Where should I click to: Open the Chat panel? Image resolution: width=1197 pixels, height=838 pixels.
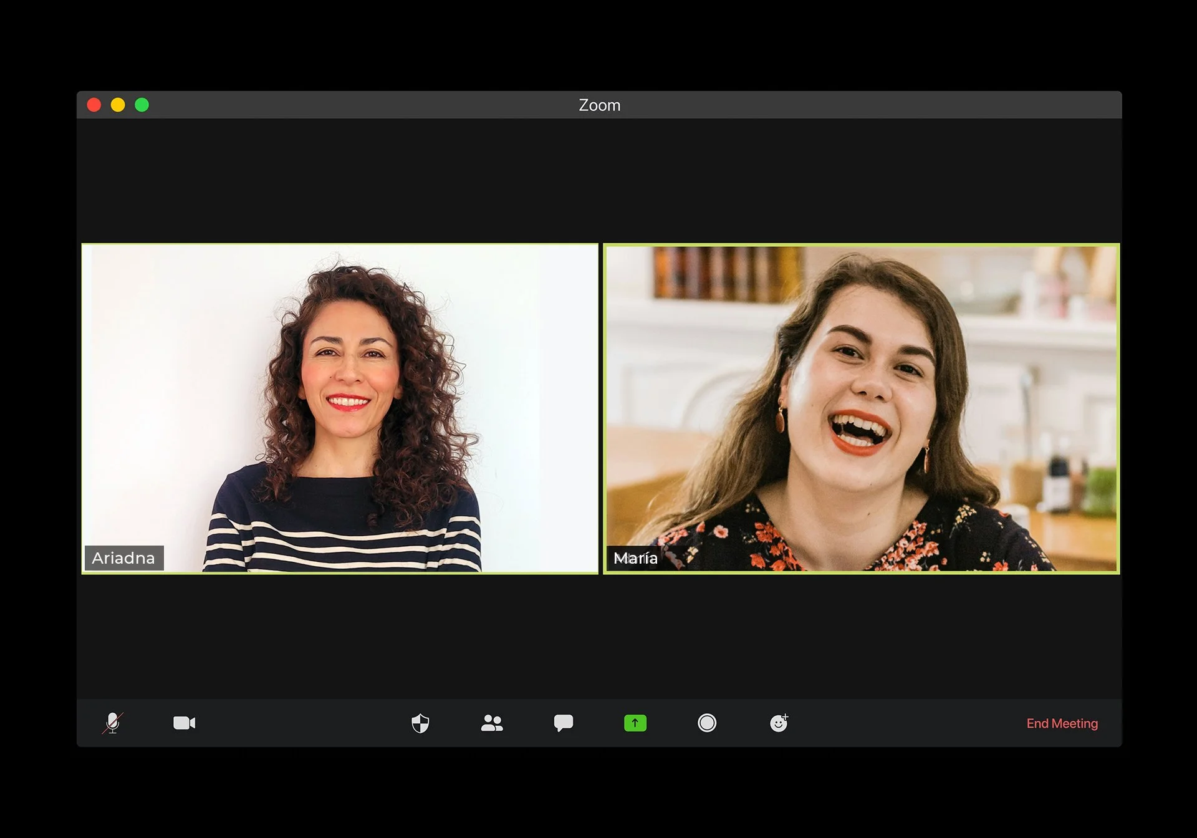pyautogui.click(x=564, y=723)
